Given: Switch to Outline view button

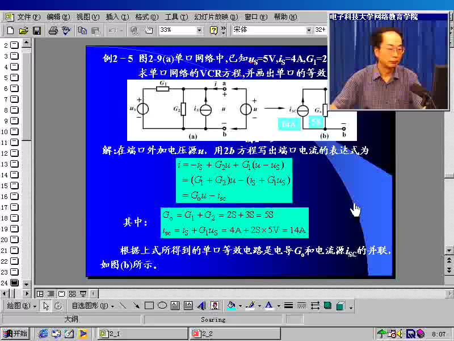Looking at the screenshot, I should [51, 294].
